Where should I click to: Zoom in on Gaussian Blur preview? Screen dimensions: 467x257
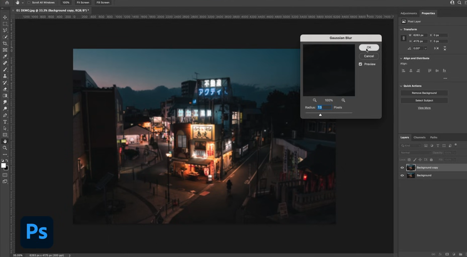(344, 100)
